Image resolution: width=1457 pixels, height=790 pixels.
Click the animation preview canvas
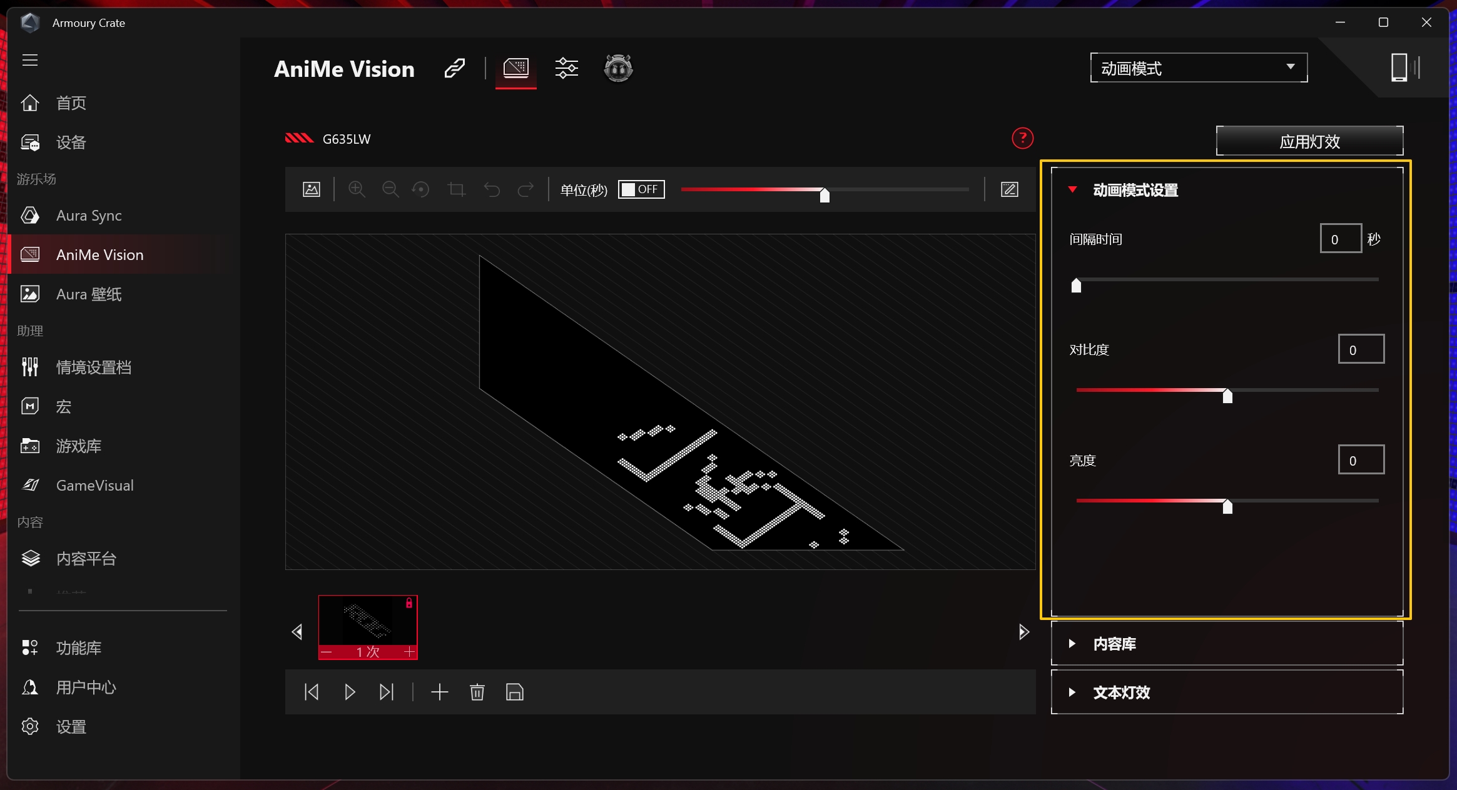(661, 402)
